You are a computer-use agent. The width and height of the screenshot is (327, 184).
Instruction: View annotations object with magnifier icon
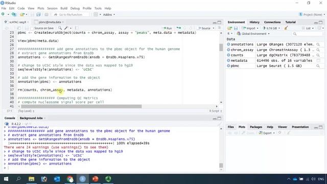[318, 44]
